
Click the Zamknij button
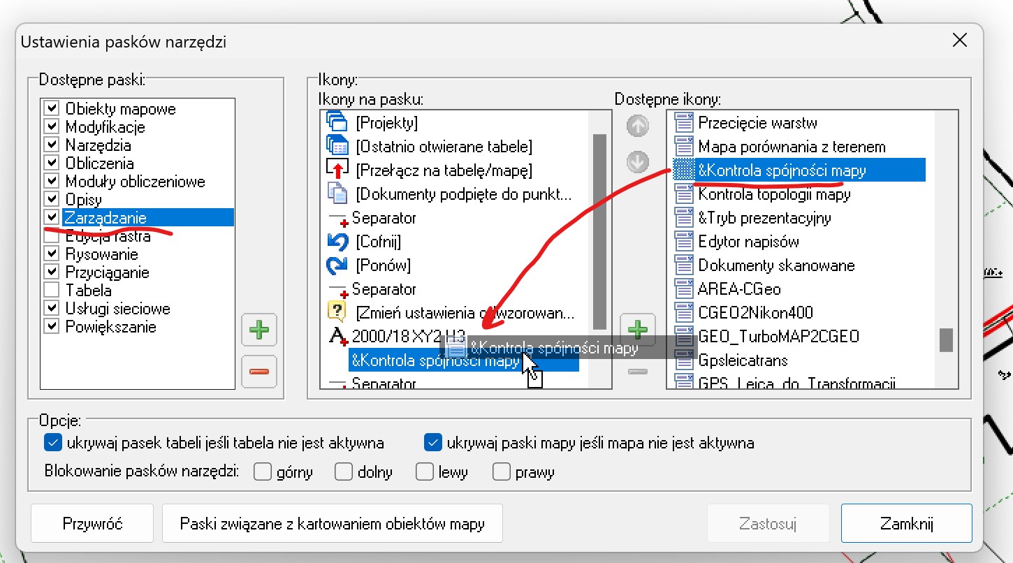907,524
